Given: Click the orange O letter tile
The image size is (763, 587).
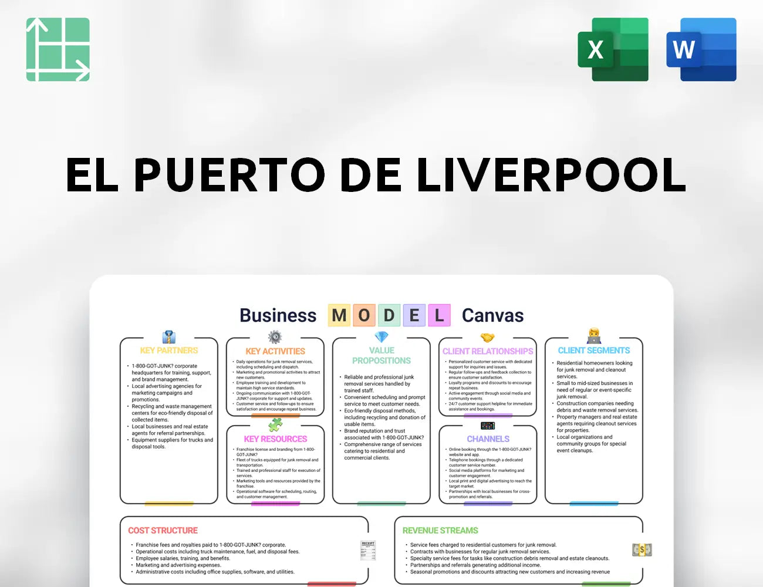Looking at the screenshot, I should tap(364, 315).
